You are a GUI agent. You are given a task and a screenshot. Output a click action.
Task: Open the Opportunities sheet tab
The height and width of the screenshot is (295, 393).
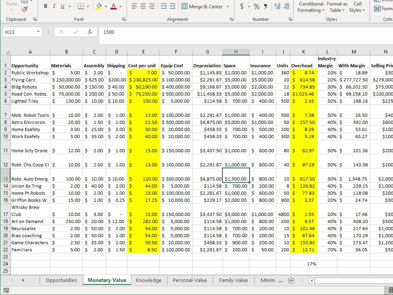[61, 280]
